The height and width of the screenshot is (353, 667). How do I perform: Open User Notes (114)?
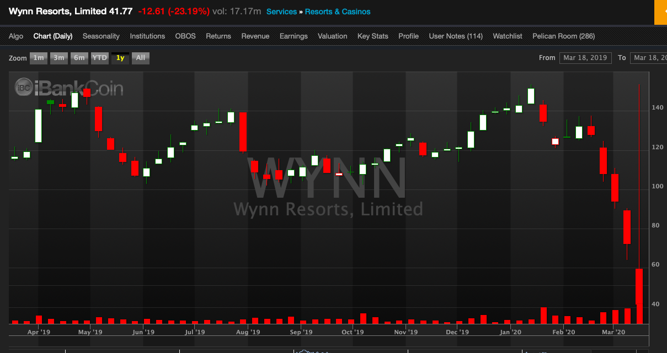pos(456,36)
